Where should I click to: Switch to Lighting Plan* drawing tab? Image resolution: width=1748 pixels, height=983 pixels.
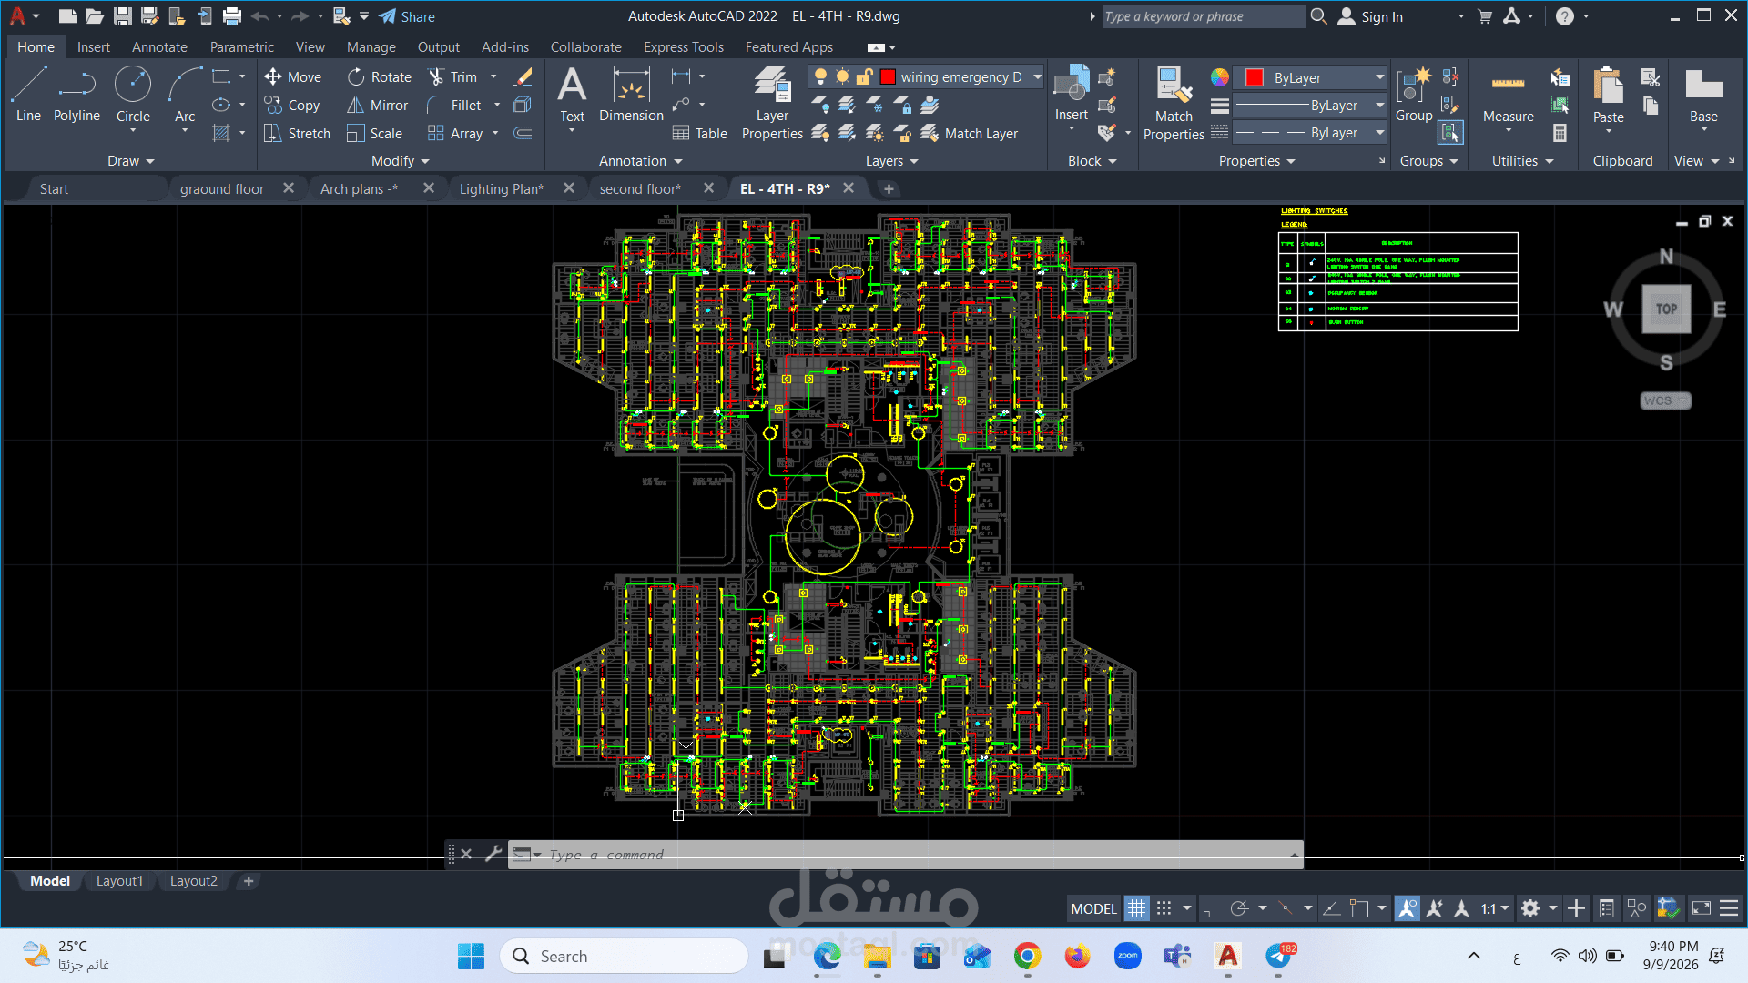(501, 189)
